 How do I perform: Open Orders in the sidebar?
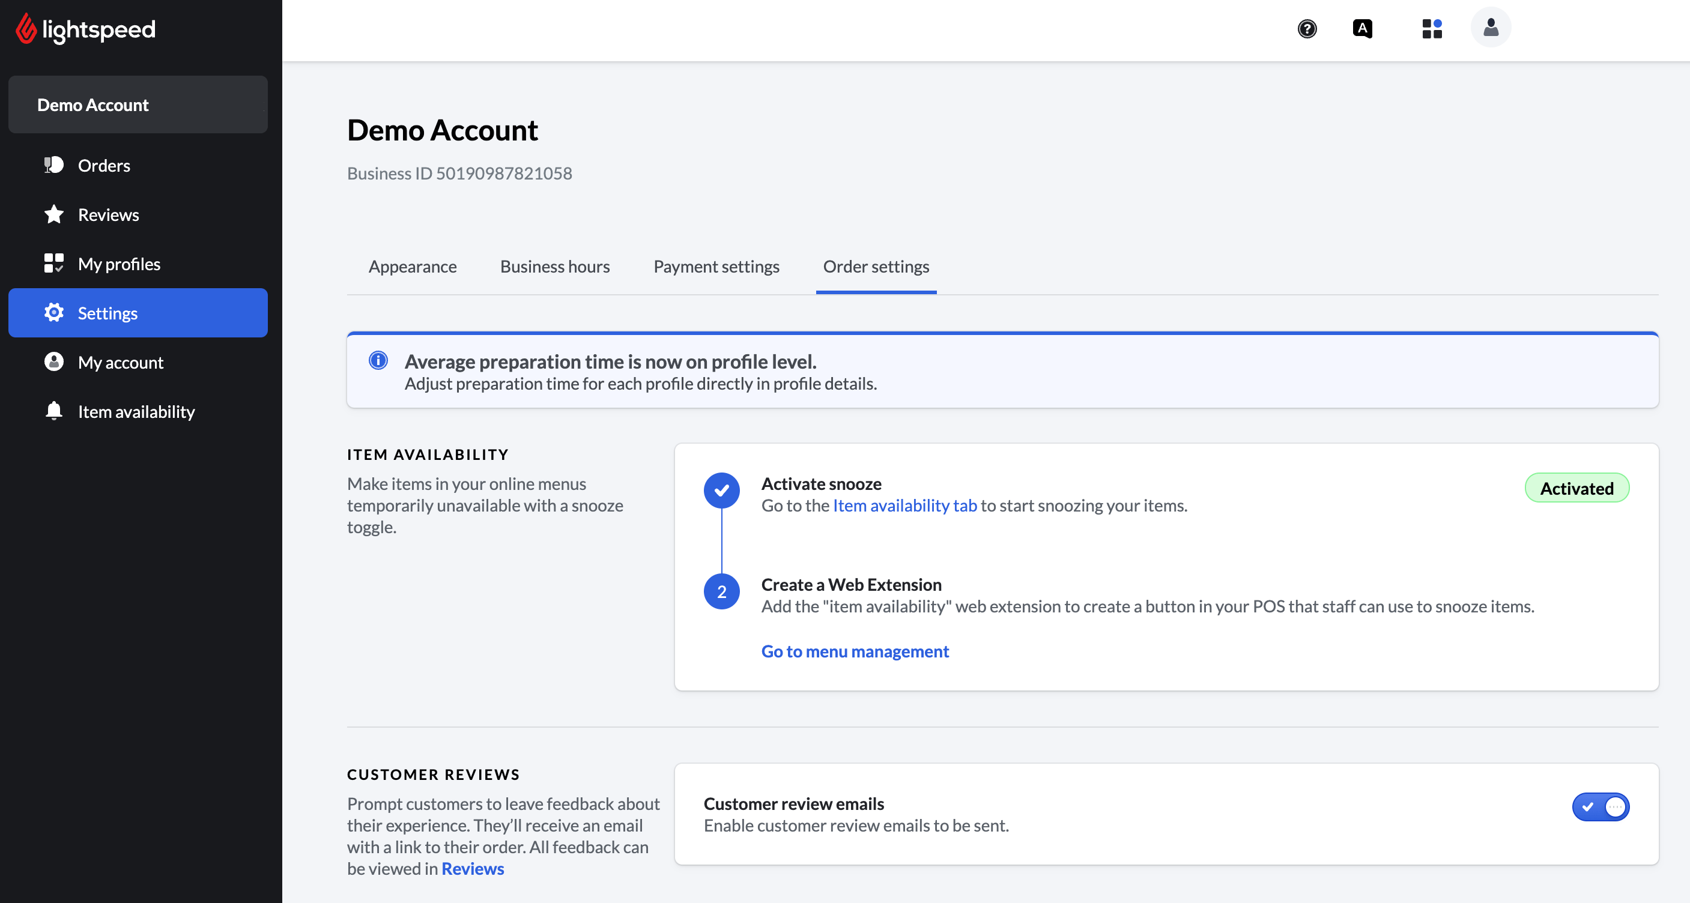(x=104, y=165)
